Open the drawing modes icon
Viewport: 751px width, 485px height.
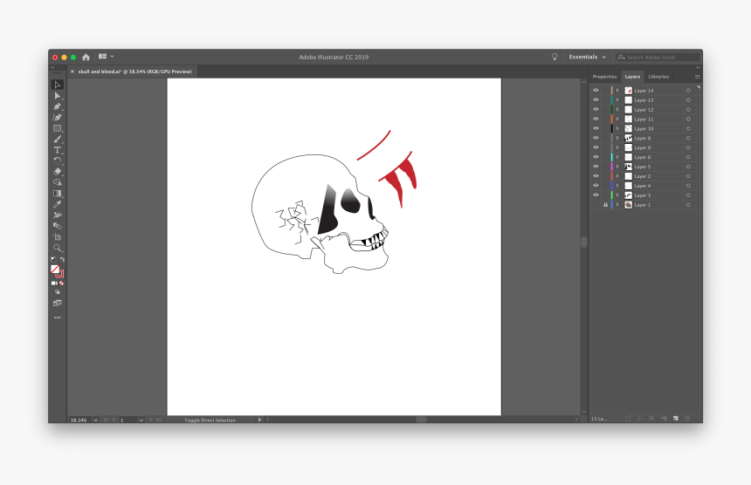[x=57, y=291]
